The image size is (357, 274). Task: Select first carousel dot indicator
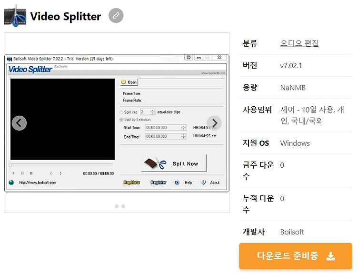(117, 206)
